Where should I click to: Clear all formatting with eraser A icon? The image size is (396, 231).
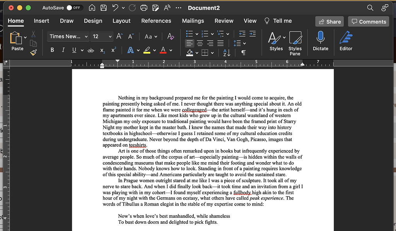tap(171, 36)
